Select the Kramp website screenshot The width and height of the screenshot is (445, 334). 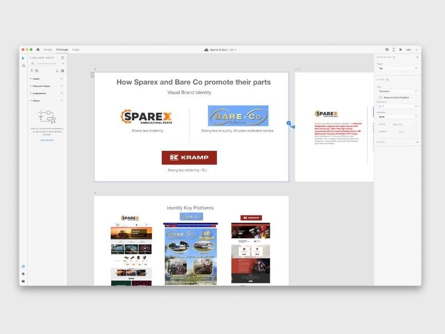[x=251, y=253]
